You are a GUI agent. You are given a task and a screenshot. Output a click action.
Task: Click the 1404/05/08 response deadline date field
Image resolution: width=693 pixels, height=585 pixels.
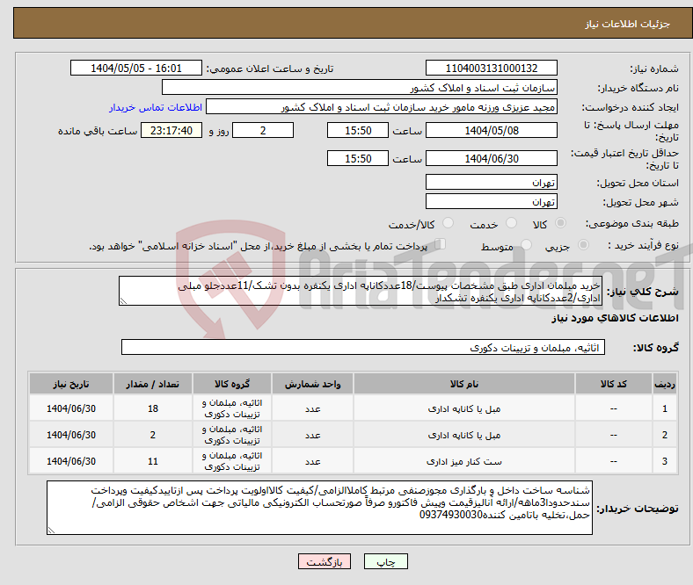[491, 130]
